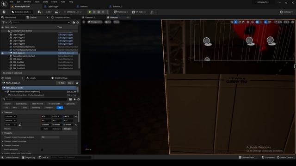This screenshot has height=166, width=296.
Task: Reset Location to default with the arrow icon
Action: point(76,117)
